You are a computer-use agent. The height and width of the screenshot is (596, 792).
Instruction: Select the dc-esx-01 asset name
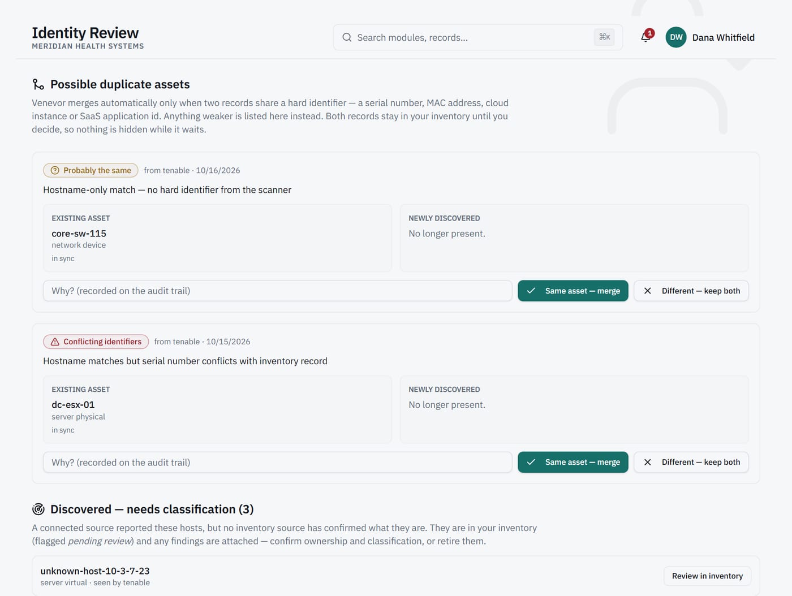tap(73, 405)
